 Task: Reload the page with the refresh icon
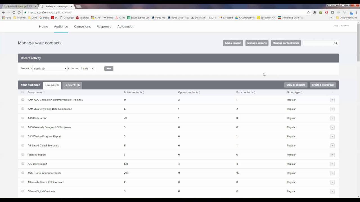(x=14, y=12)
